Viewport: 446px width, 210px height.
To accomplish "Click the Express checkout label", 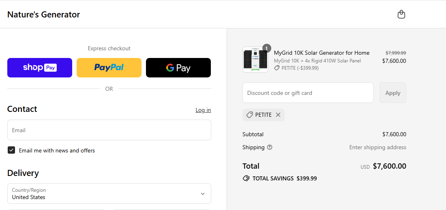I will (109, 48).
